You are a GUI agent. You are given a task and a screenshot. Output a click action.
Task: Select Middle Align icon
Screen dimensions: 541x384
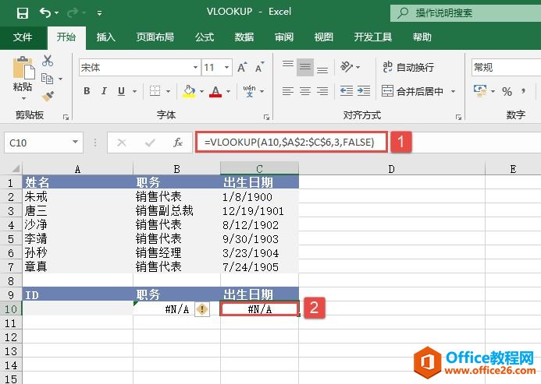pos(305,67)
